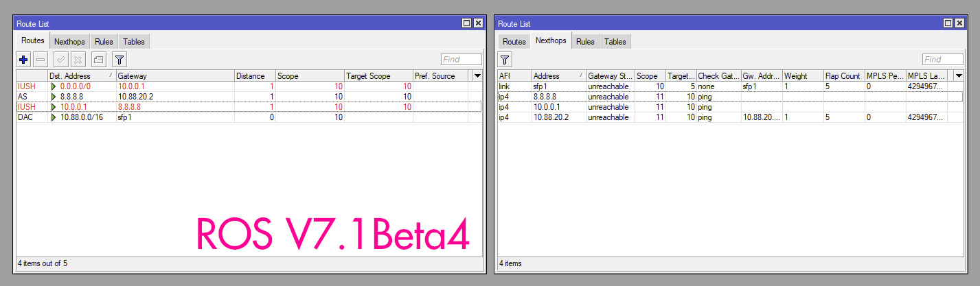980x286 pixels.
Task: Open the filter funnel in the Nexthops window
Action: click(505, 60)
